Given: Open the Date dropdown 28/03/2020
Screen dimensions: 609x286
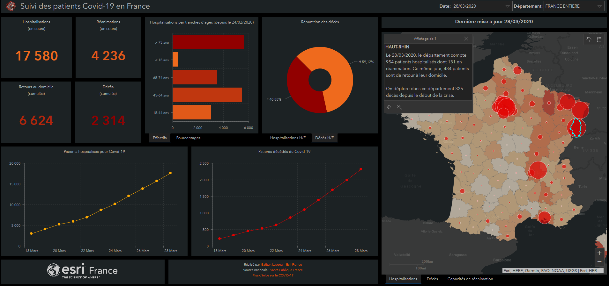Looking at the screenshot, I should [x=482, y=6].
